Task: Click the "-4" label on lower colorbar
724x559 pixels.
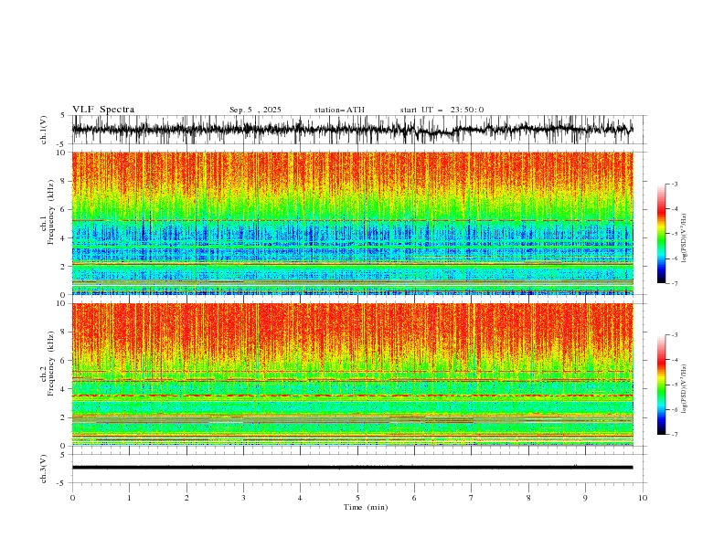Action: point(675,360)
